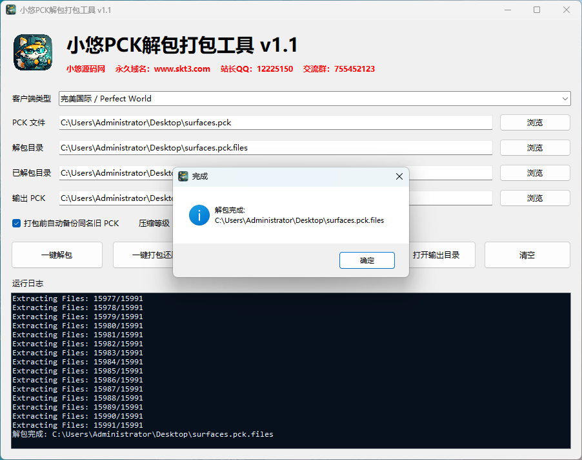582x460 pixels.
Task: Browse for 解包目录 folder
Action: coord(535,148)
